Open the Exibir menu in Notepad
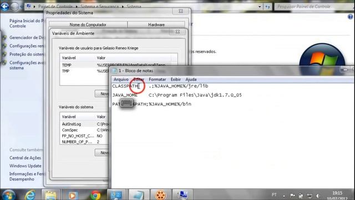This screenshot has width=355, height=200. click(175, 79)
